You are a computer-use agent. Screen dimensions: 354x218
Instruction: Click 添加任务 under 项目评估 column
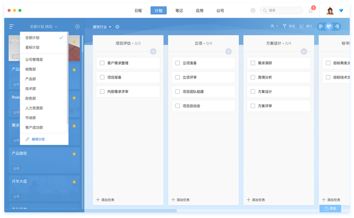(105, 200)
